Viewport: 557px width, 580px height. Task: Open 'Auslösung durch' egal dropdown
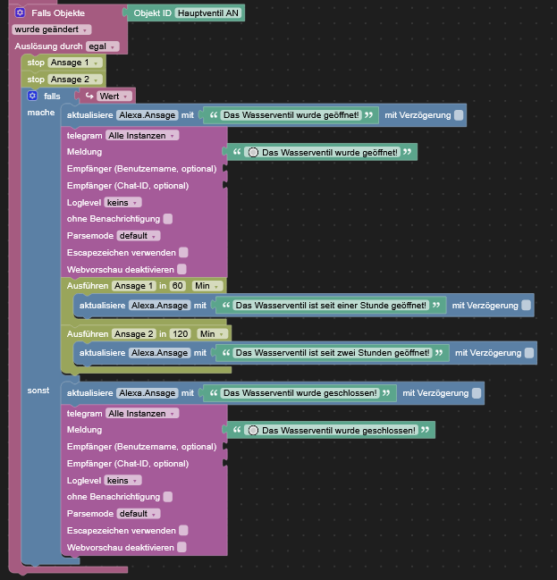[x=103, y=46]
